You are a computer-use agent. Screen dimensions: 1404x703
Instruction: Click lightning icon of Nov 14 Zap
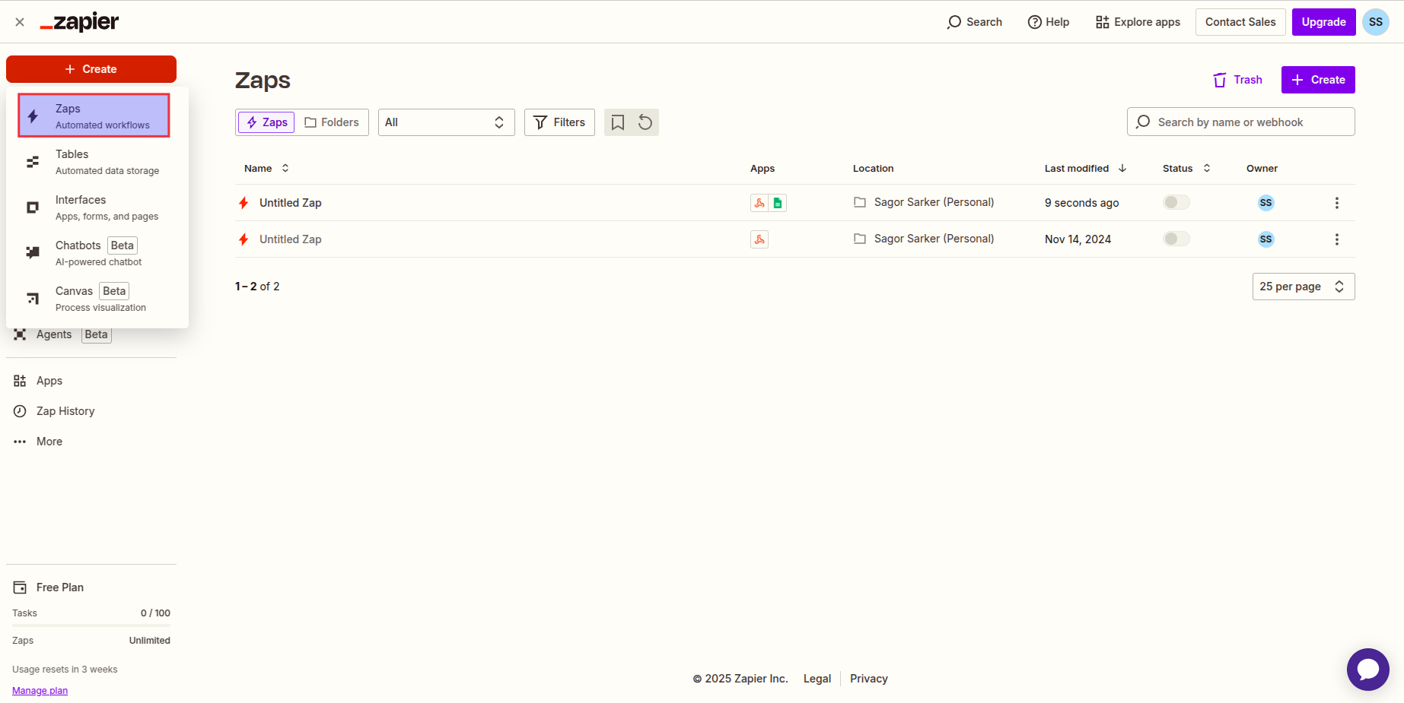coord(244,239)
